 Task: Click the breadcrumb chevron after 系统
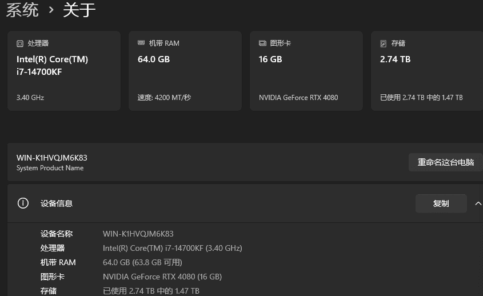coord(51,10)
